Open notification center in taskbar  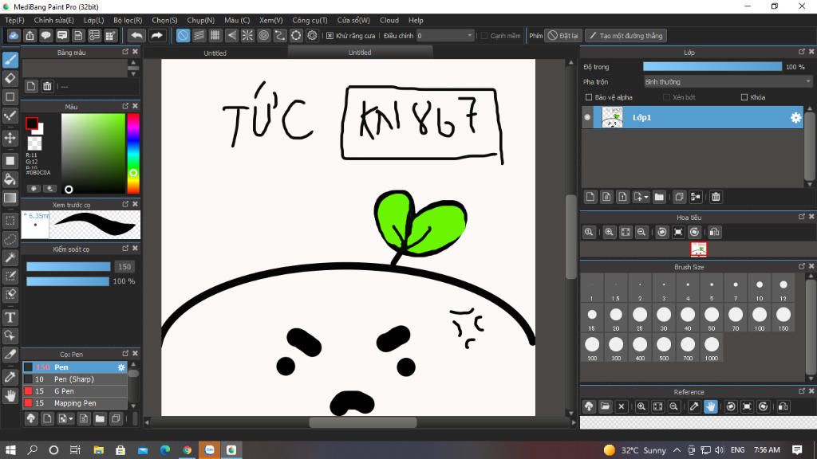(797, 449)
